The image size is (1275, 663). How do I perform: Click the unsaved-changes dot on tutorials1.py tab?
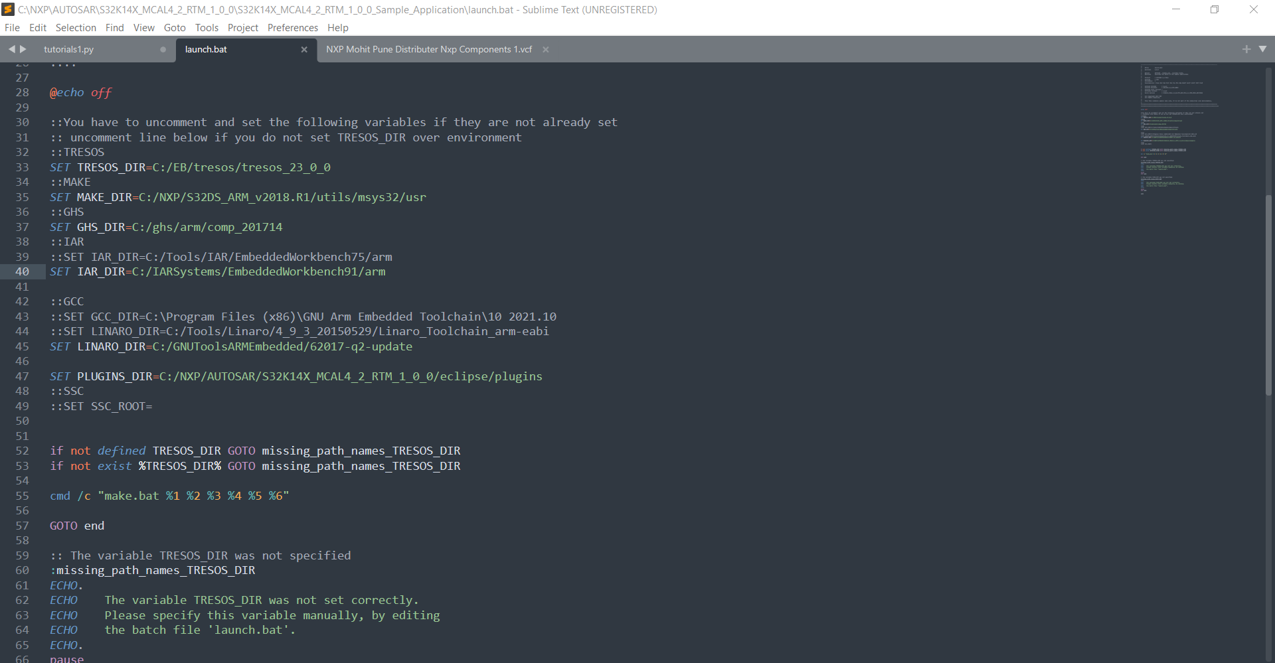point(163,49)
